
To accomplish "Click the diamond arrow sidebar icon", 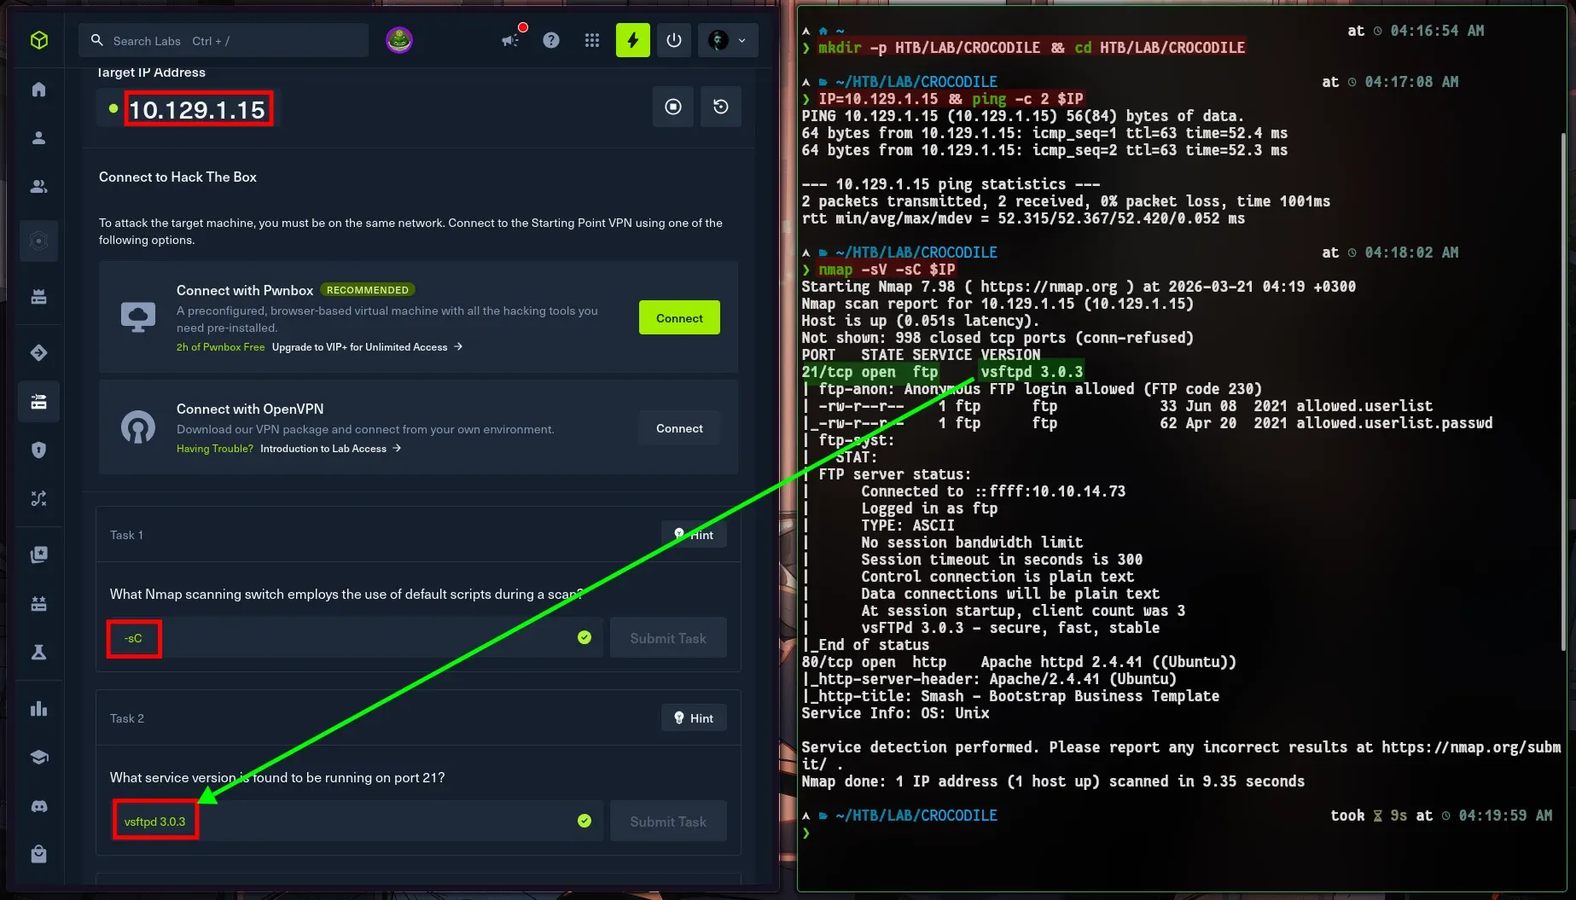I will [38, 353].
